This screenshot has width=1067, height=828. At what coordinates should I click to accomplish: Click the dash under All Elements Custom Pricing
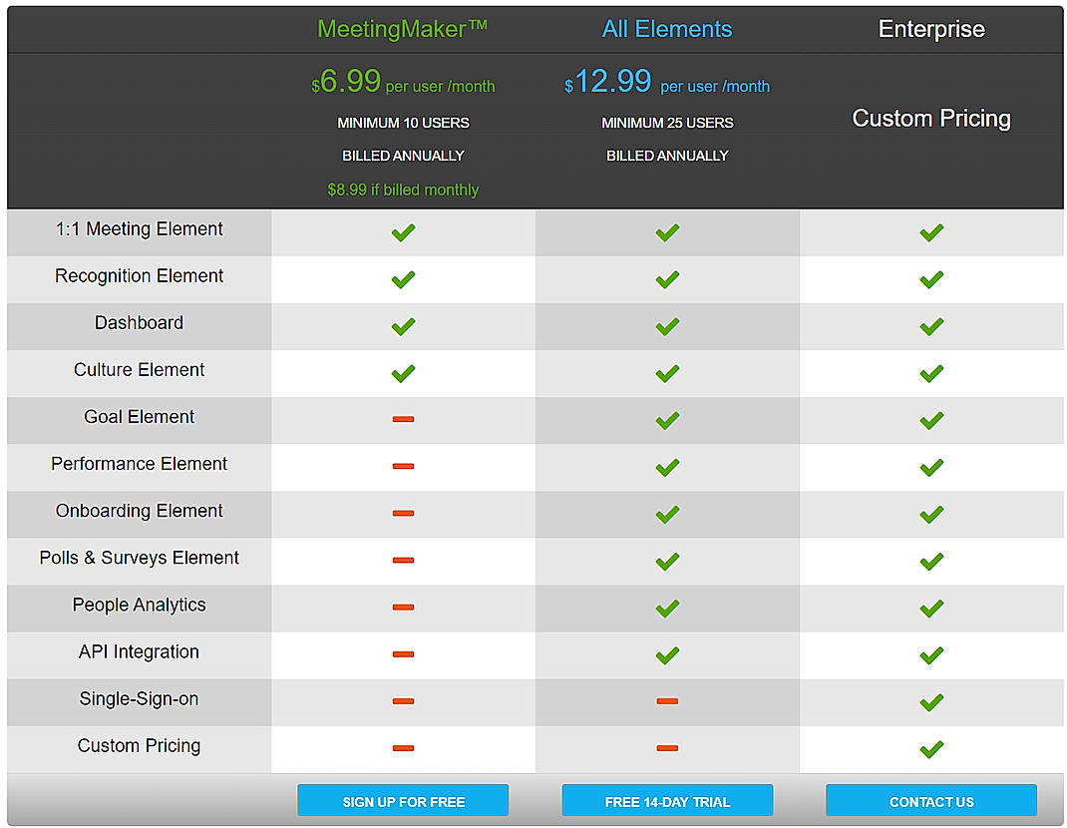(x=667, y=749)
